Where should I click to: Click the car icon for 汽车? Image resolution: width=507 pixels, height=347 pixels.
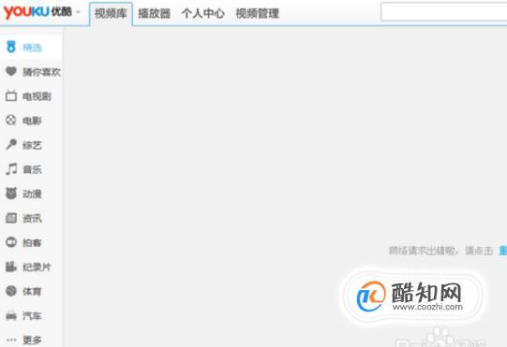pyautogui.click(x=11, y=315)
